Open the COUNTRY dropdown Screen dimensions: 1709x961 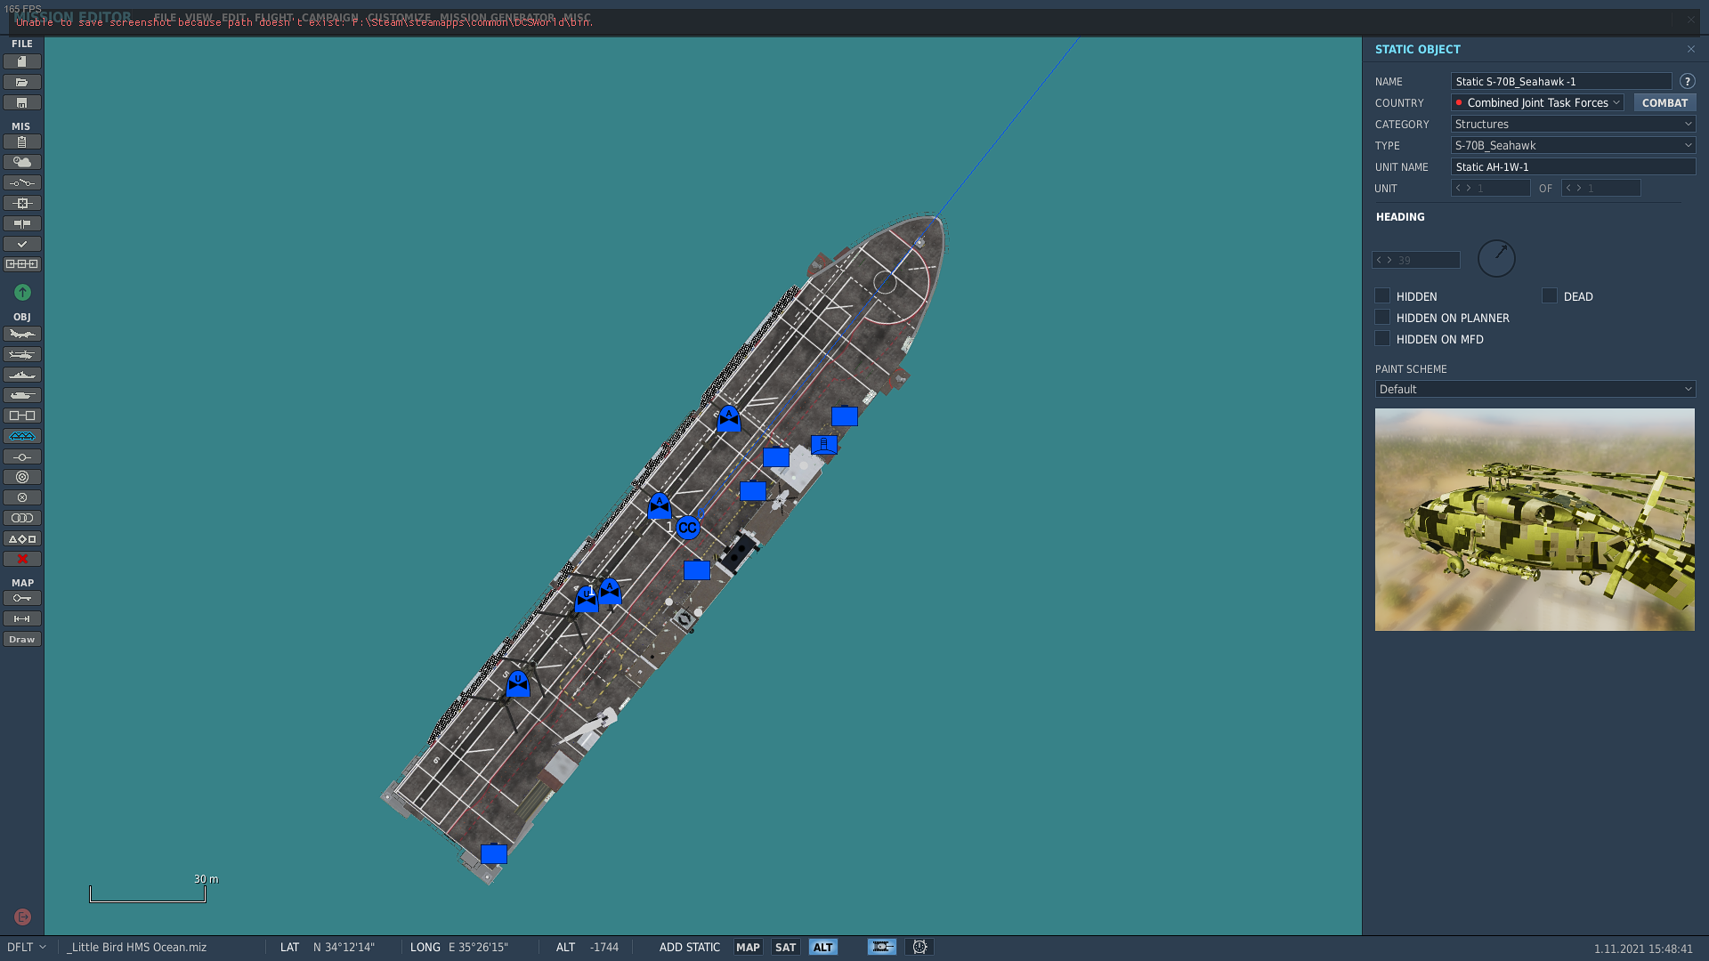[x=1537, y=102]
